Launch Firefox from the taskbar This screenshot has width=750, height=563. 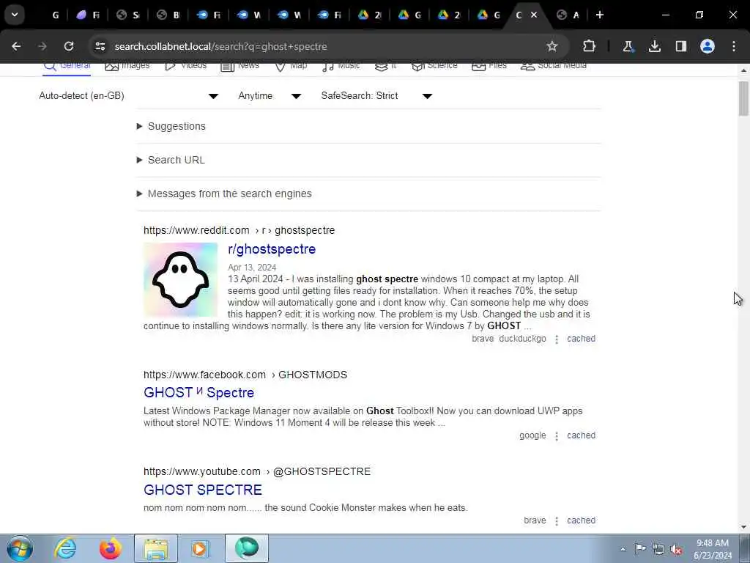point(111,548)
